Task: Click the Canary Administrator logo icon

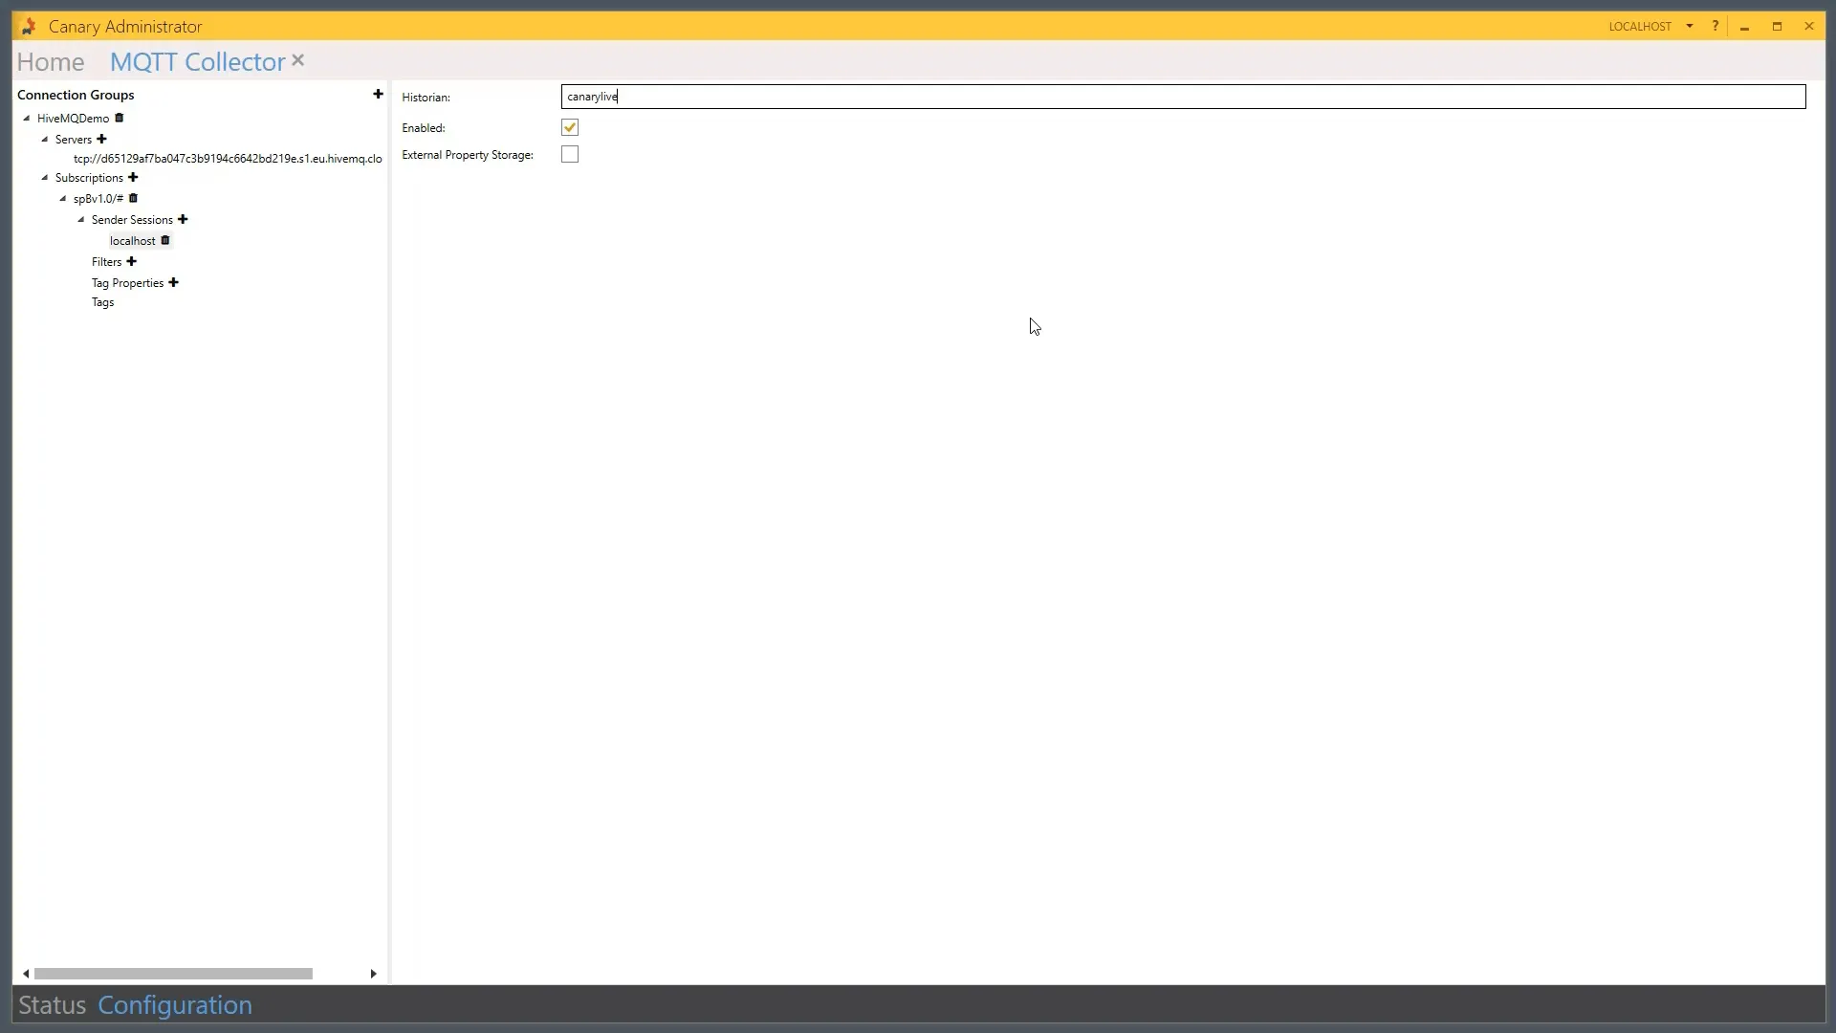Action: (x=29, y=26)
